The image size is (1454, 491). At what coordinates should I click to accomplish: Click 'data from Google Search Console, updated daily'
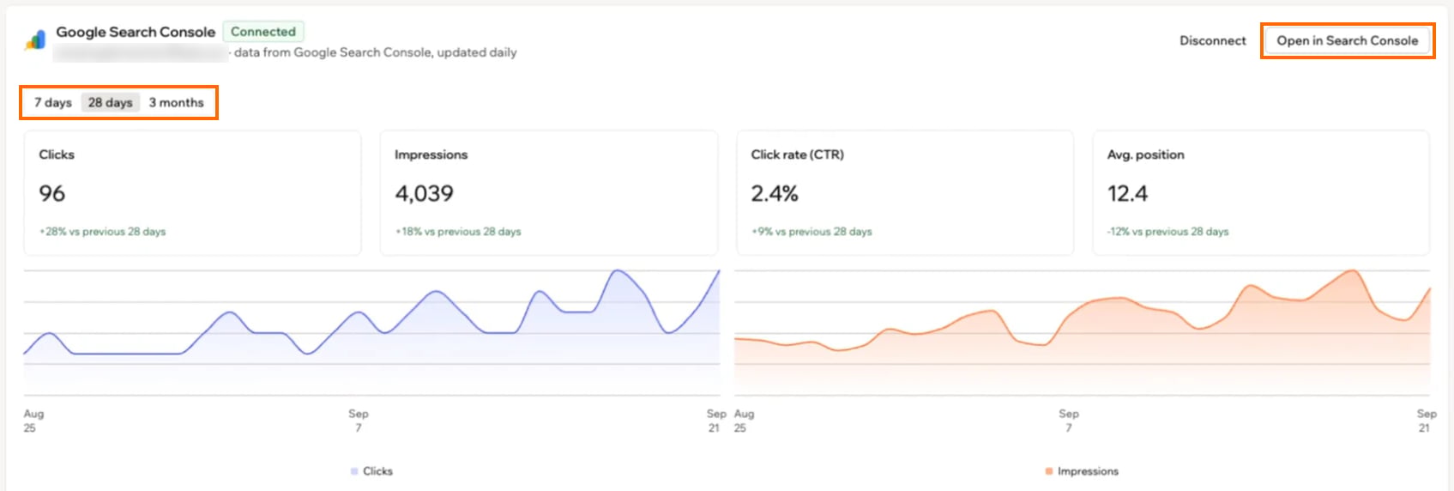tap(375, 52)
